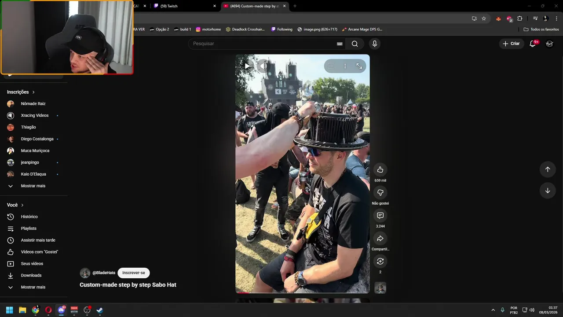
Task: Open Discord from the taskbar
Action: click(61, 310)
